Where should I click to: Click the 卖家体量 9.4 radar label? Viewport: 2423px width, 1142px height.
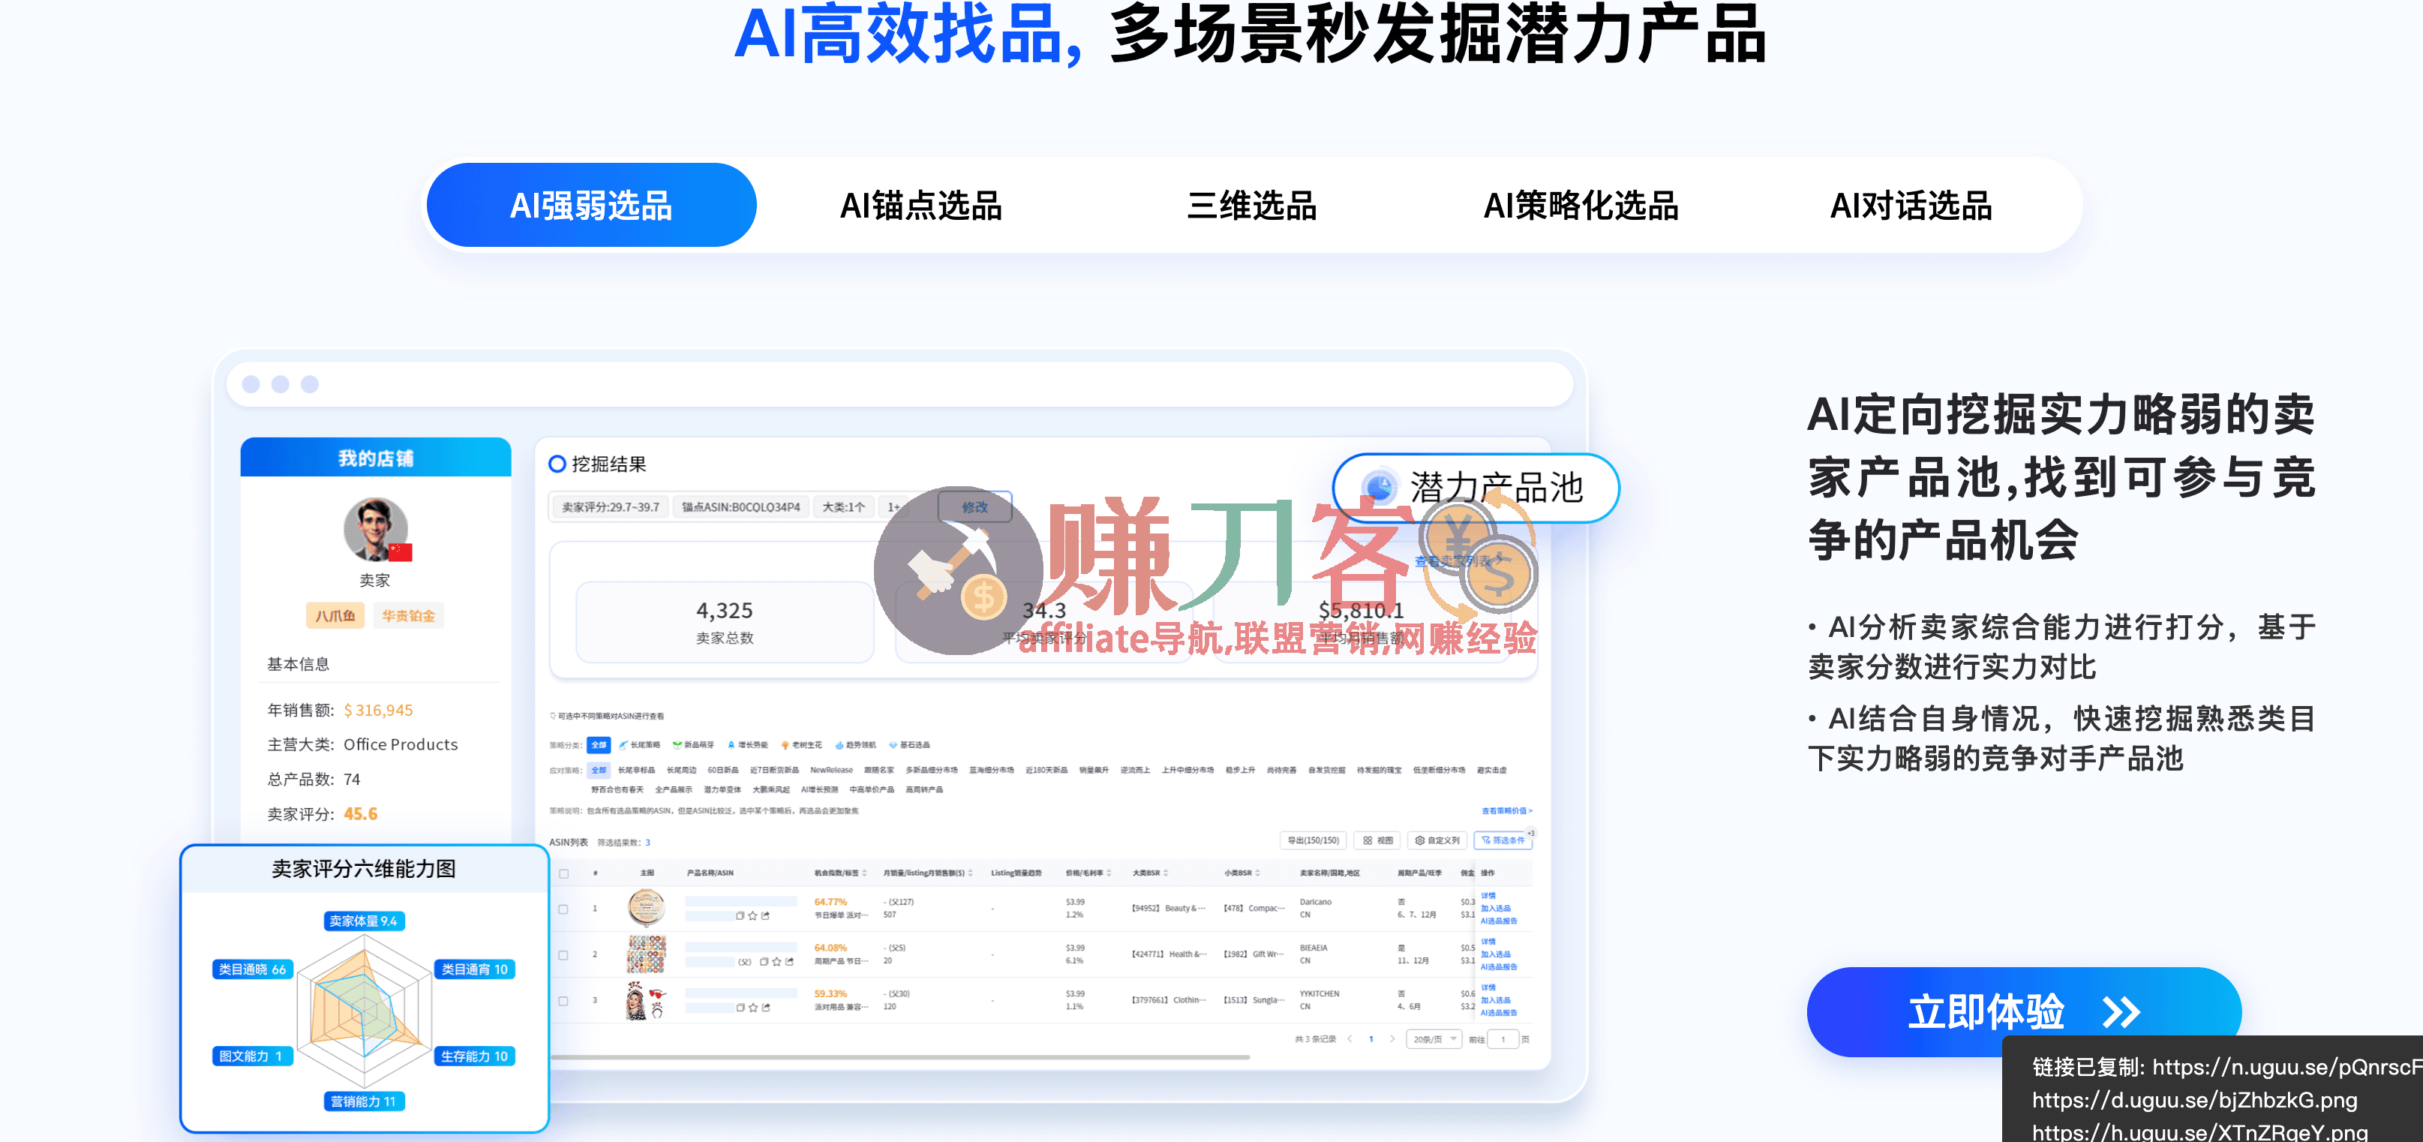364,921
